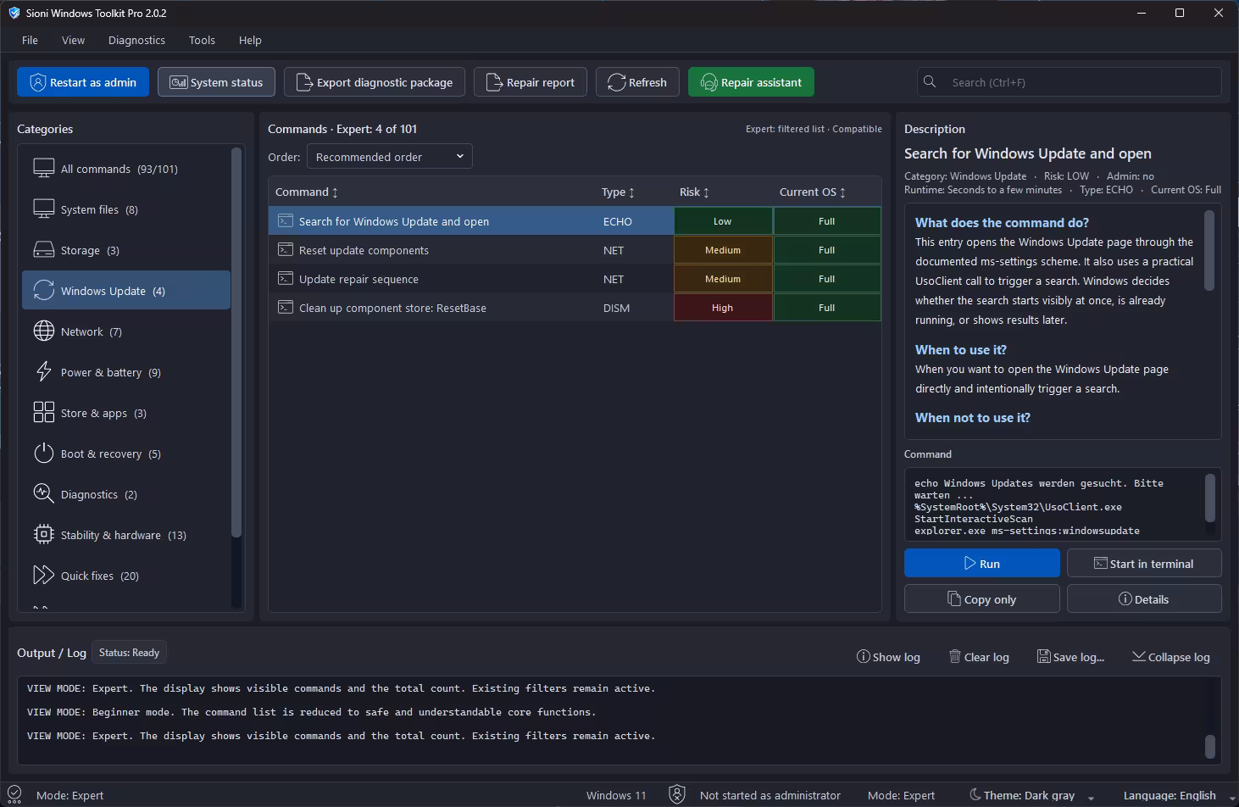Open the View menu
The image size is (1239, 807).
coord(73,40)
